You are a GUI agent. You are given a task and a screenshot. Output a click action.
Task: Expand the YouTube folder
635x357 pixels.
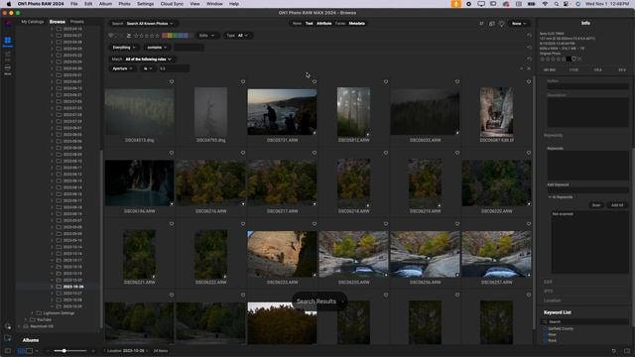tap(26, 319)
